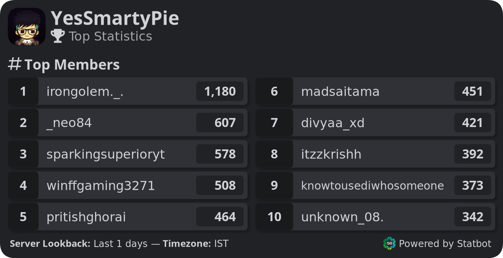The height and width of the screenshot is (258, 503).
Task: Select member _neo84 in the list
Action: (x=128, y=123)
